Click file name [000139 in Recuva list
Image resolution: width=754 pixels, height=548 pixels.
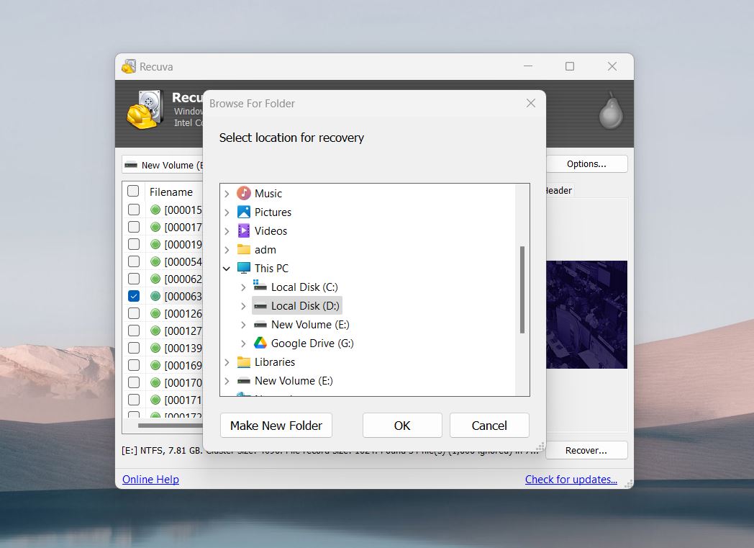[183, 349]
